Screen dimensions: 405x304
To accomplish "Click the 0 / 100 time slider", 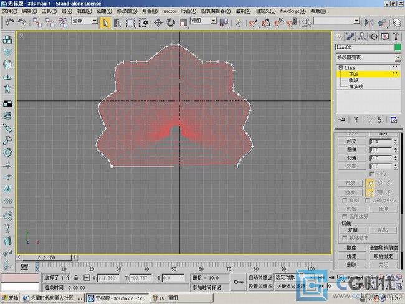I will (47, 257).
